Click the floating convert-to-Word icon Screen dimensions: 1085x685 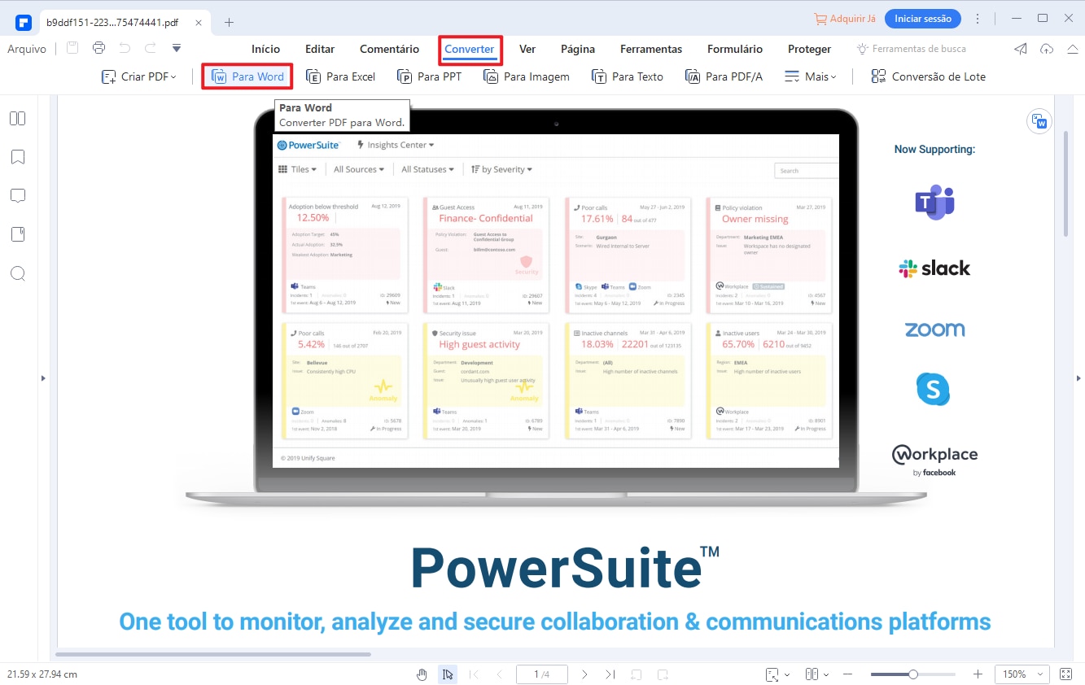1039,121
